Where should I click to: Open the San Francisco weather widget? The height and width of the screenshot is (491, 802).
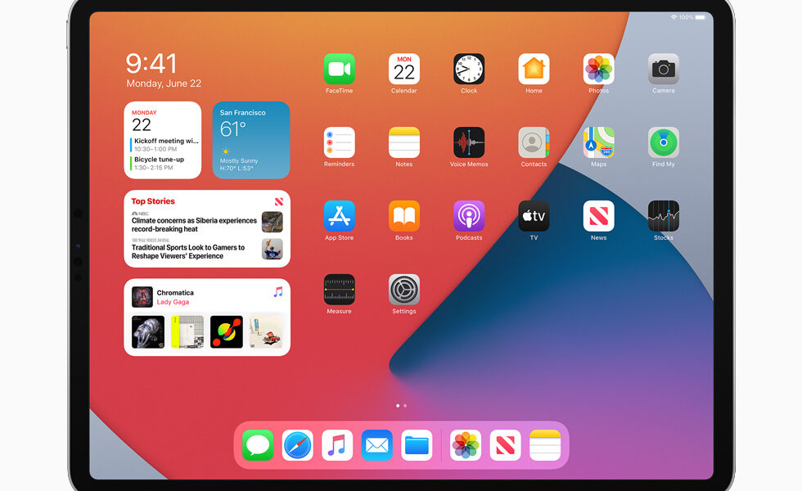click(251, 140)
